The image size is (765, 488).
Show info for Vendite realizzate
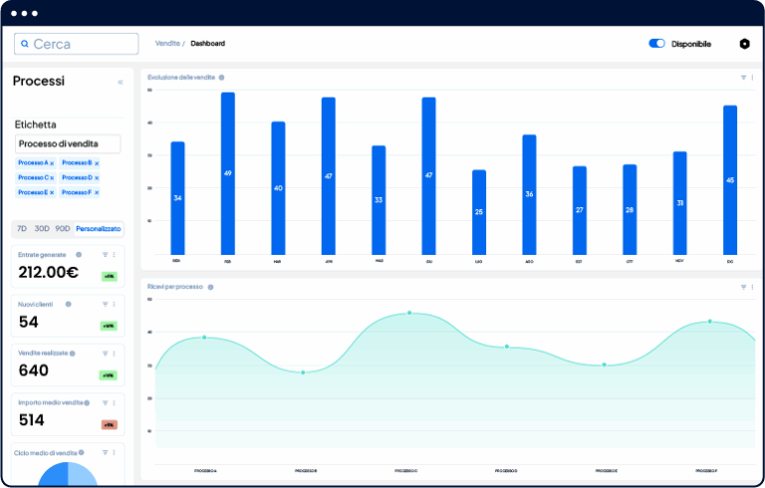[x=72, y=354]
